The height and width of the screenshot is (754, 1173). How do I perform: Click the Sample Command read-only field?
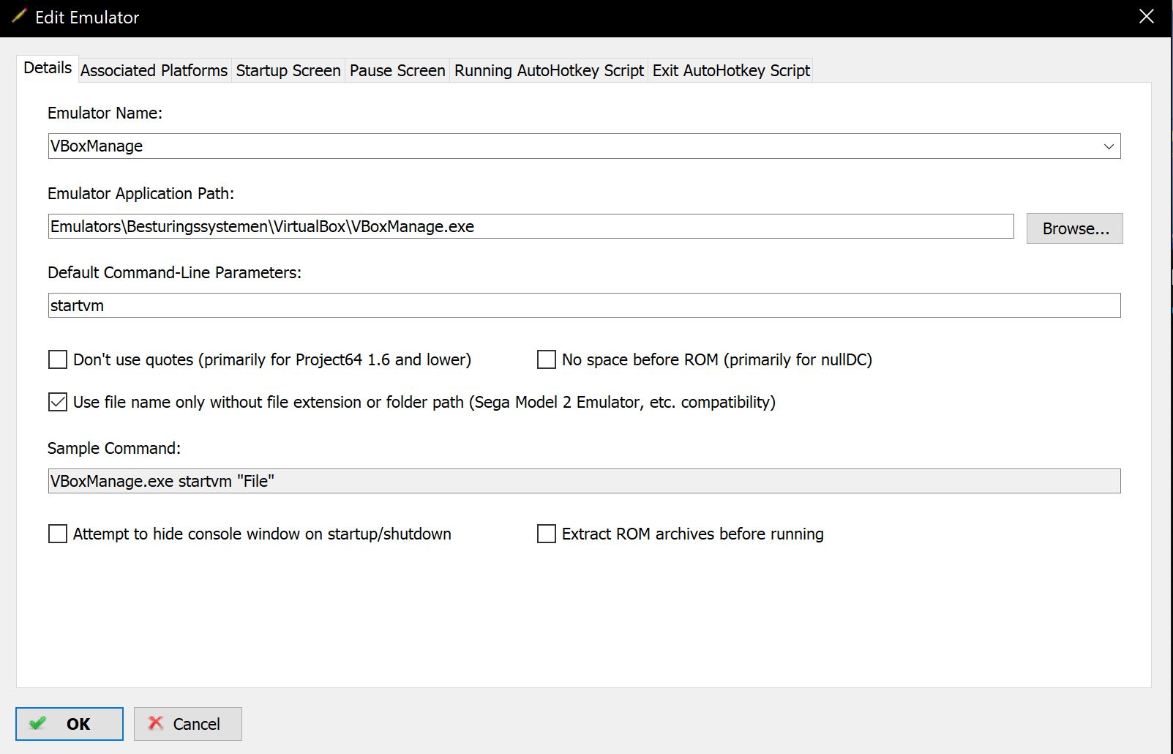(x=584, y=481)
